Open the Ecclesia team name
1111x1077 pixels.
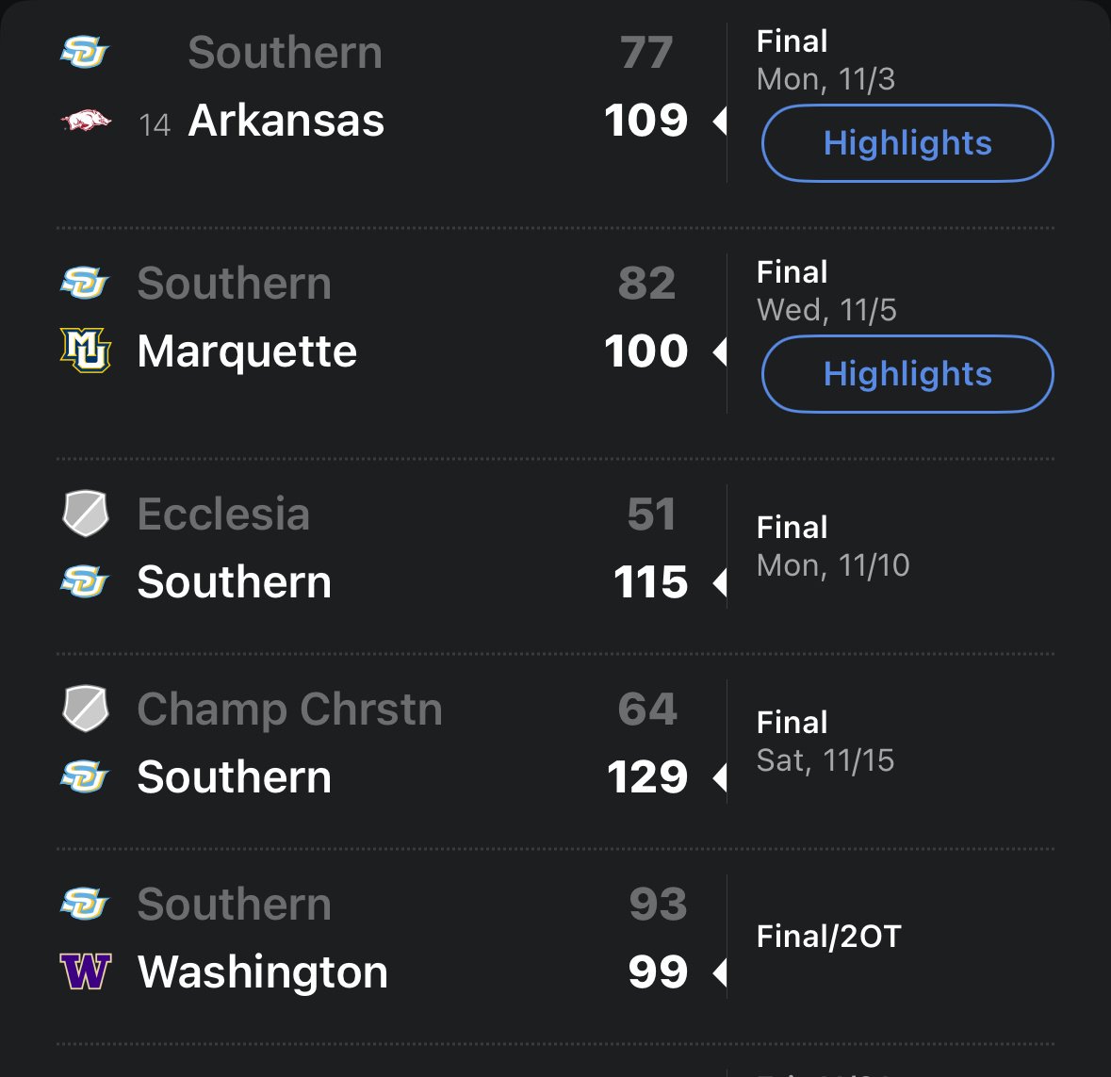(x=223, y=514)
